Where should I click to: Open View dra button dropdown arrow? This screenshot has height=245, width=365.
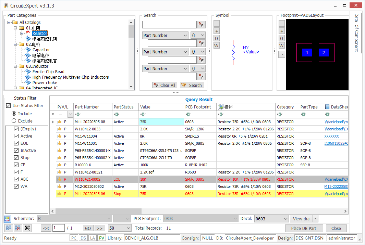click(315, 219)
